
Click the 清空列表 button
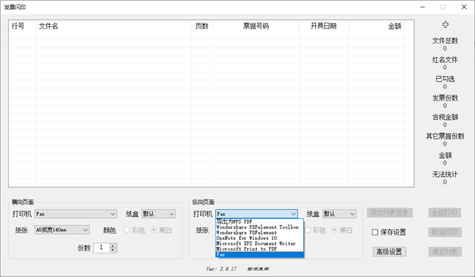point(444,251)
